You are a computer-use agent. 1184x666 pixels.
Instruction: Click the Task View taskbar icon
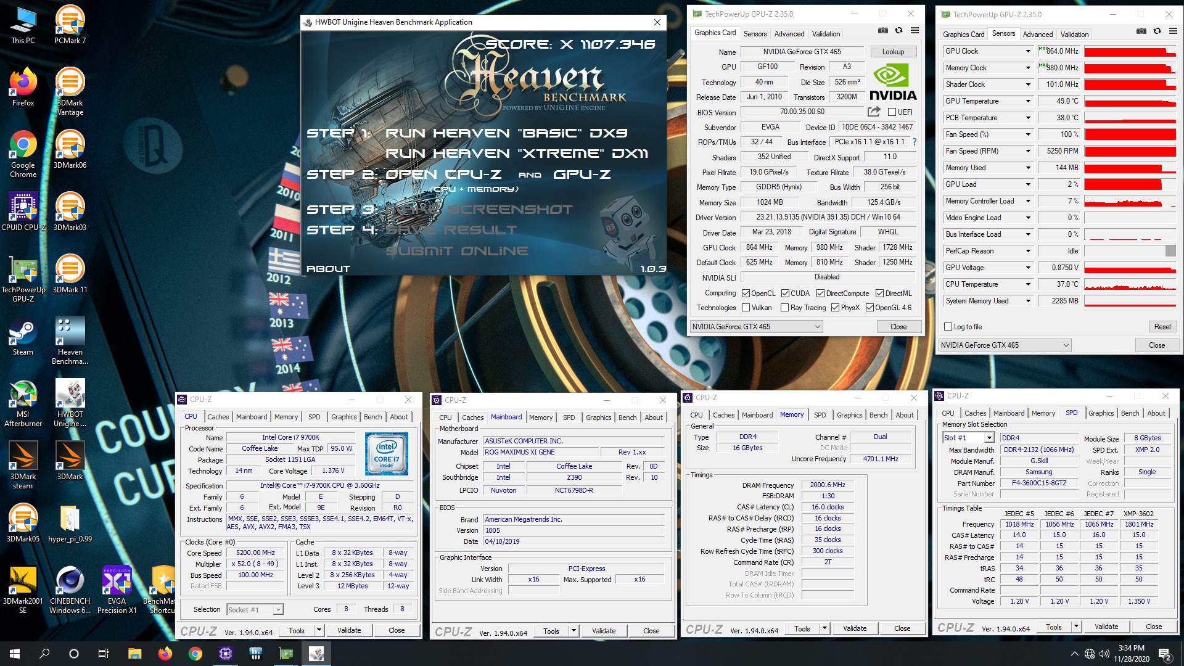[104, 654]
